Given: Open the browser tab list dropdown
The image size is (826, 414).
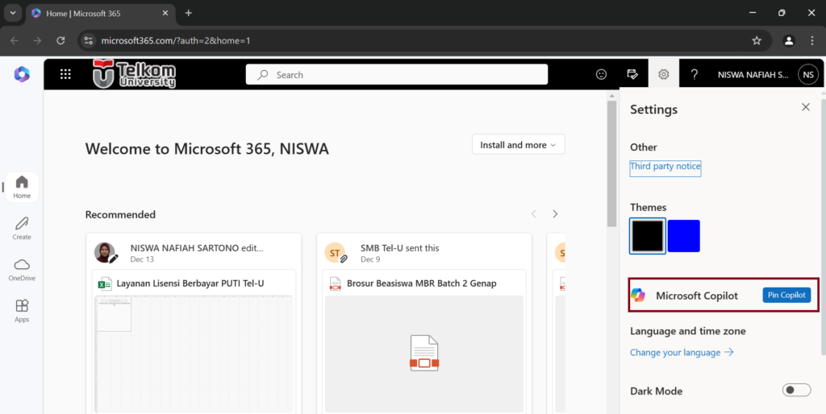Looking at the screenshot, I should [x=13, y=13].
